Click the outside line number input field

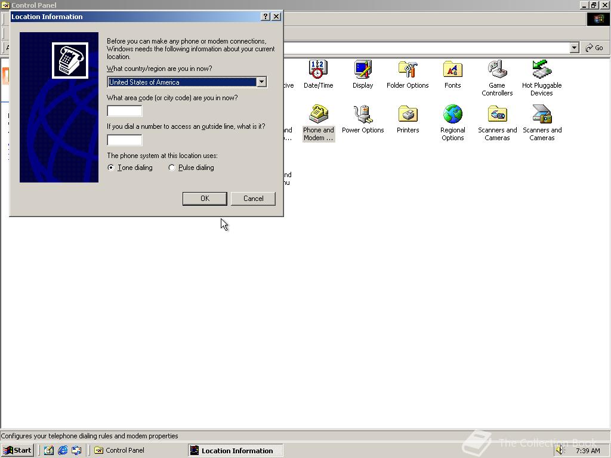(x=125, y=140)
